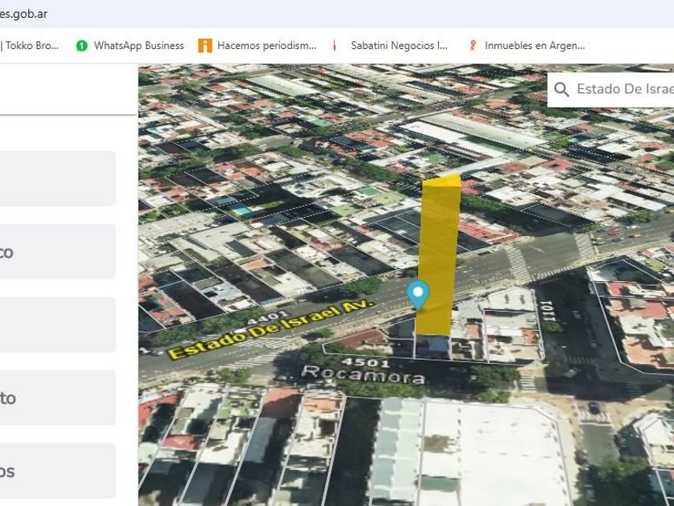Click the magnifying glass search icon

tap(562, 89)
